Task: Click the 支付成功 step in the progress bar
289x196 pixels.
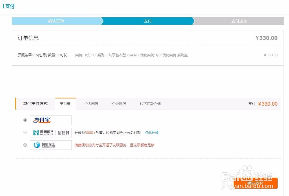Action: tap(239, 21)
